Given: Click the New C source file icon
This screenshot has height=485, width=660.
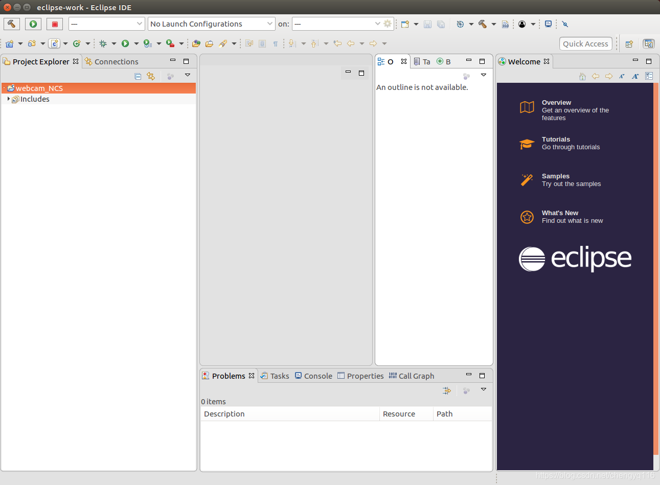Looking at the screenshot, I should pos(54,43).
